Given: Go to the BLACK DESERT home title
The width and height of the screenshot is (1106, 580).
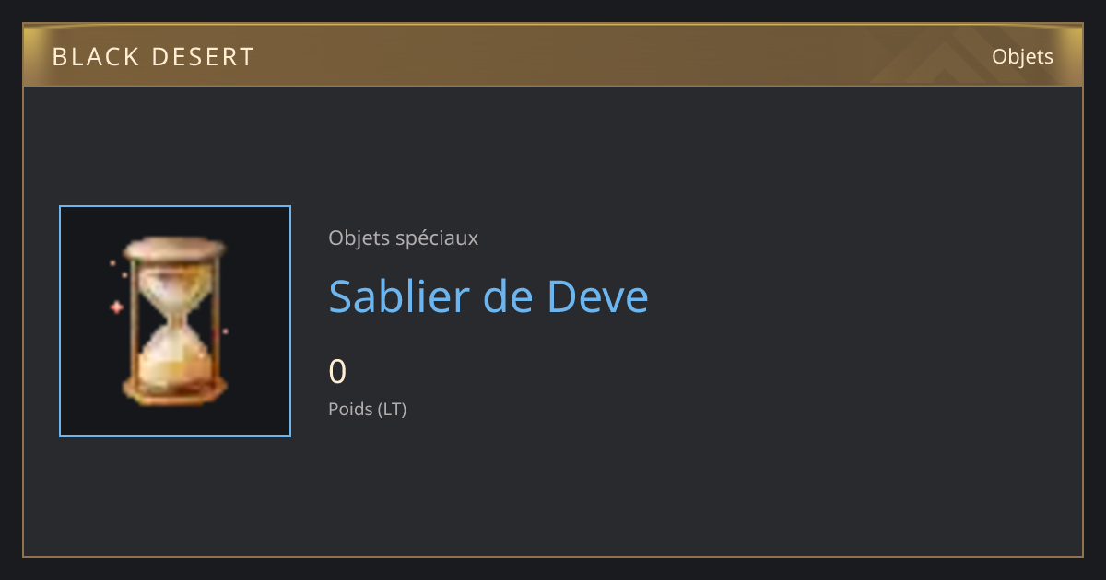Looking at the screenshot, I should [153, 57].
